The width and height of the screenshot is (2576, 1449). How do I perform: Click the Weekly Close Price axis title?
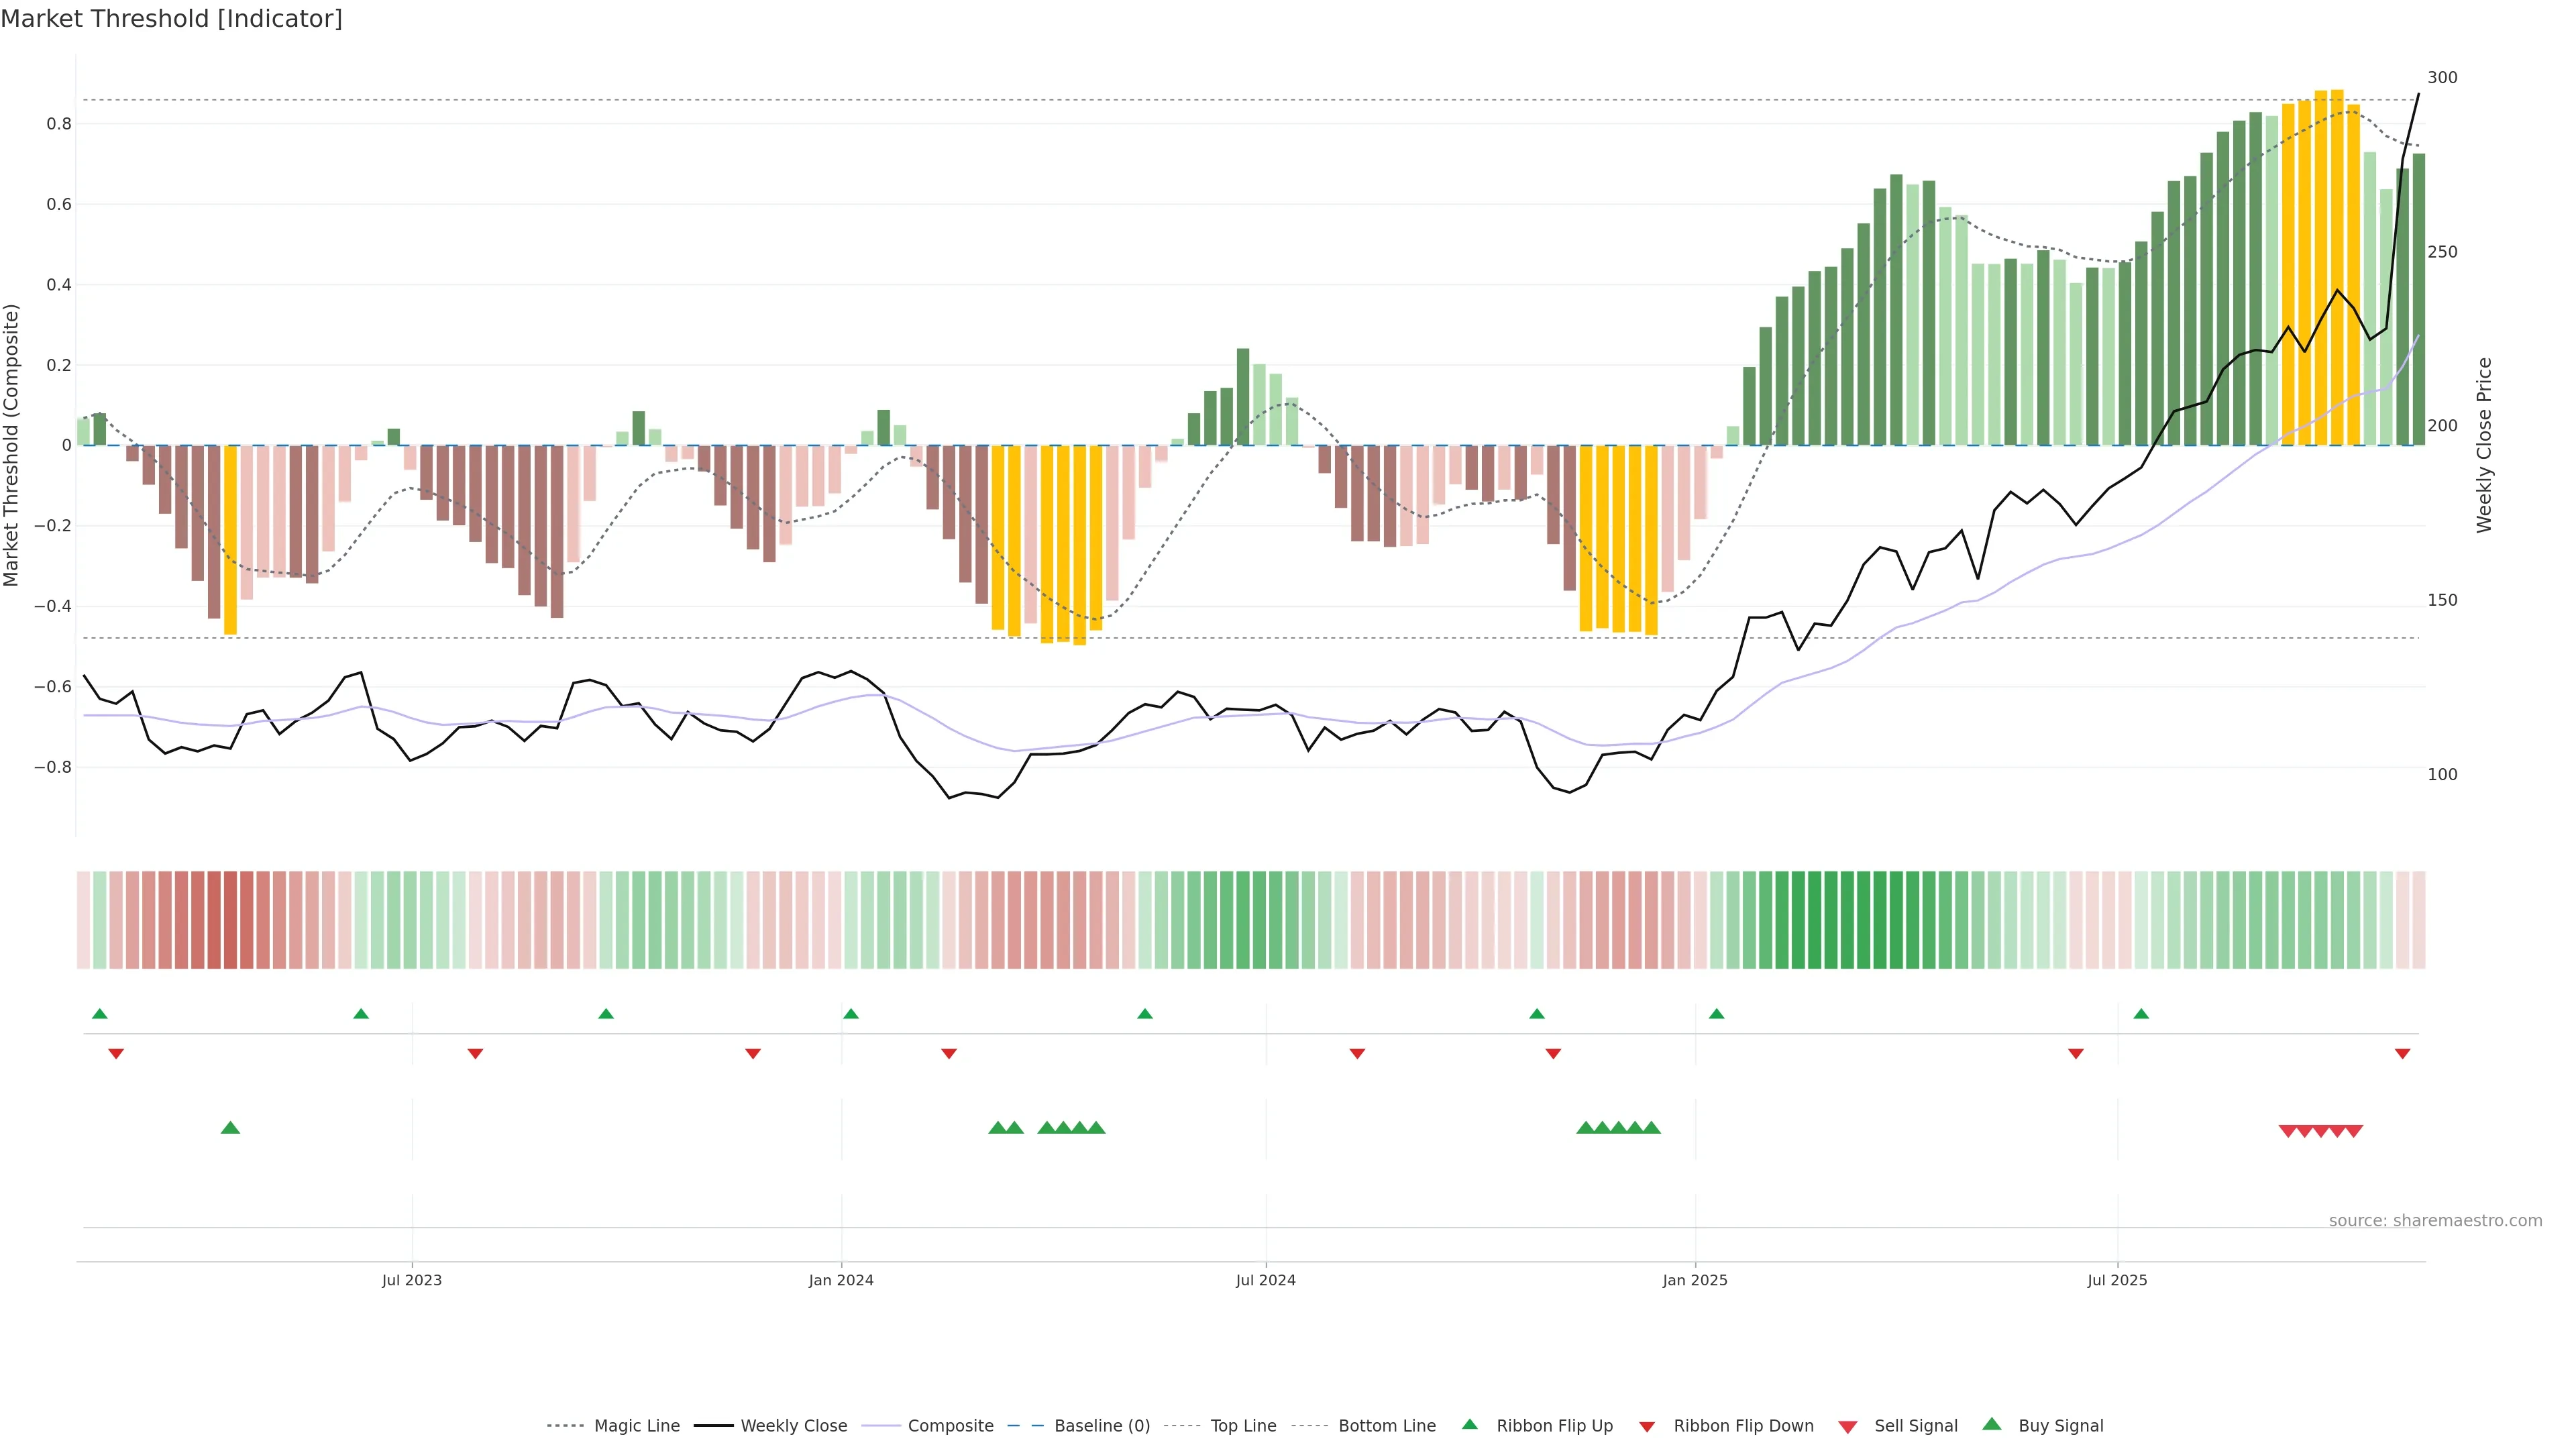[2484, 445]
